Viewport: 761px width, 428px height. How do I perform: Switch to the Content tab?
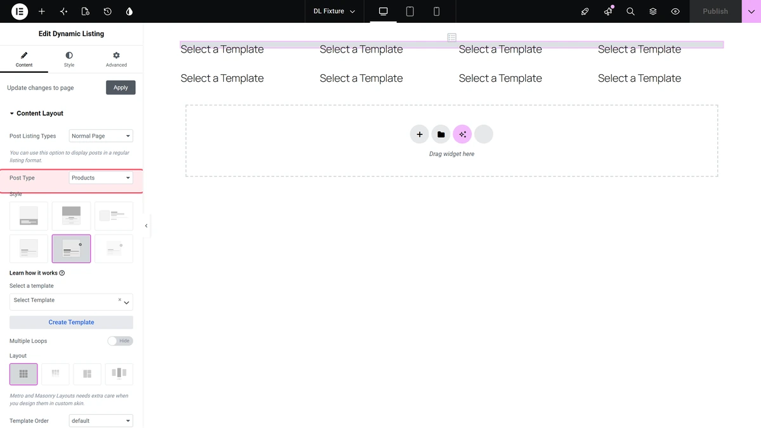click(x=24, y=60)
